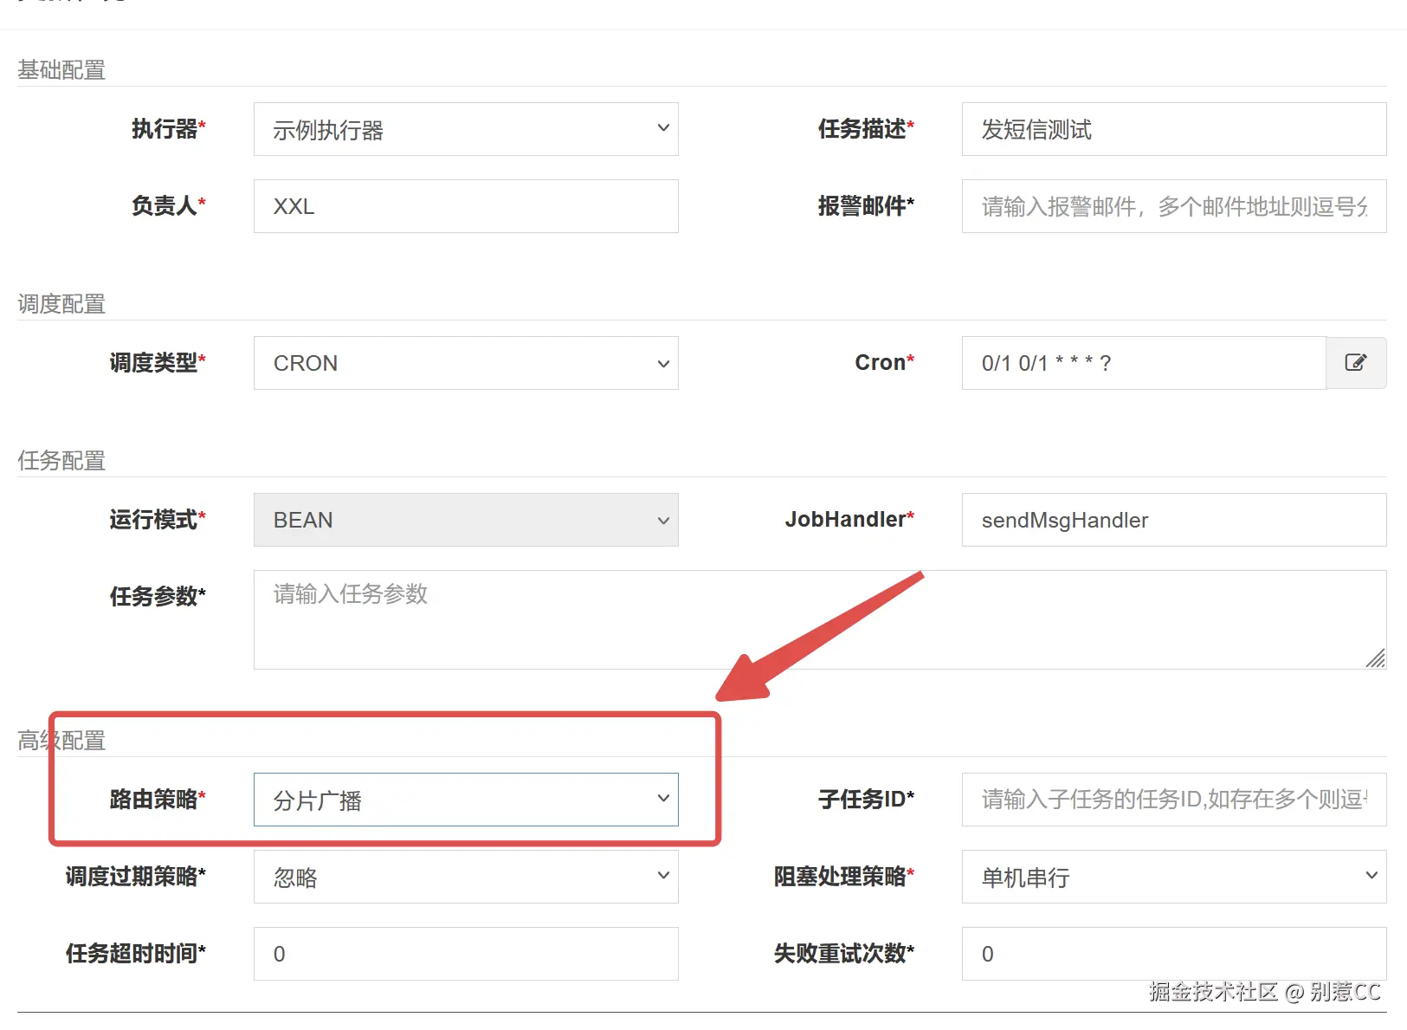Click the 基础配置 section heading
1407x1030 pixels.
click(x=61, y=68)
